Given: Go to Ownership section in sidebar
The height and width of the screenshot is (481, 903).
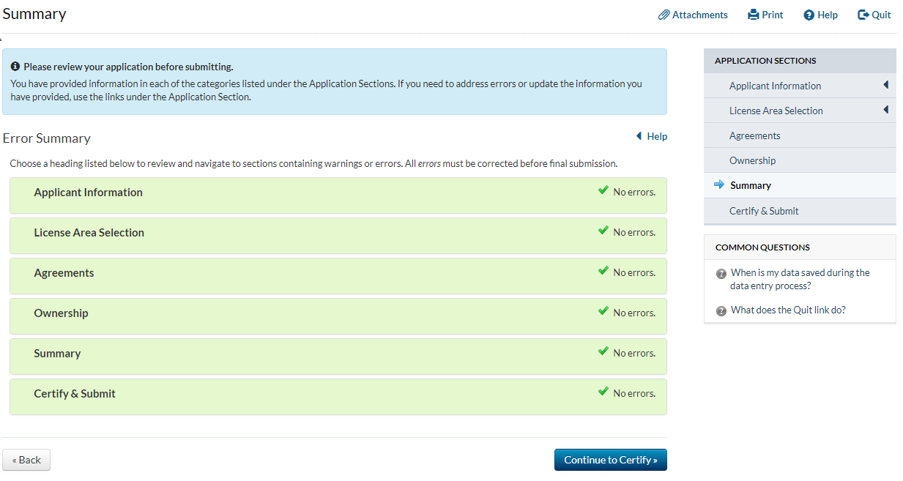Looking at the screenshot, I should [x=752, y=160].
